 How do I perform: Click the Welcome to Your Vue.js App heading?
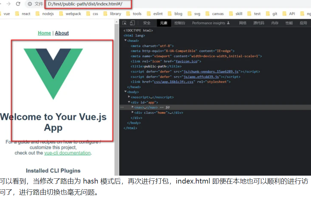click(x=53, y=122)
